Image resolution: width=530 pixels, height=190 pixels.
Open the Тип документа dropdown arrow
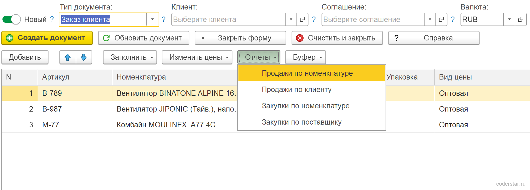coord(152,20)
